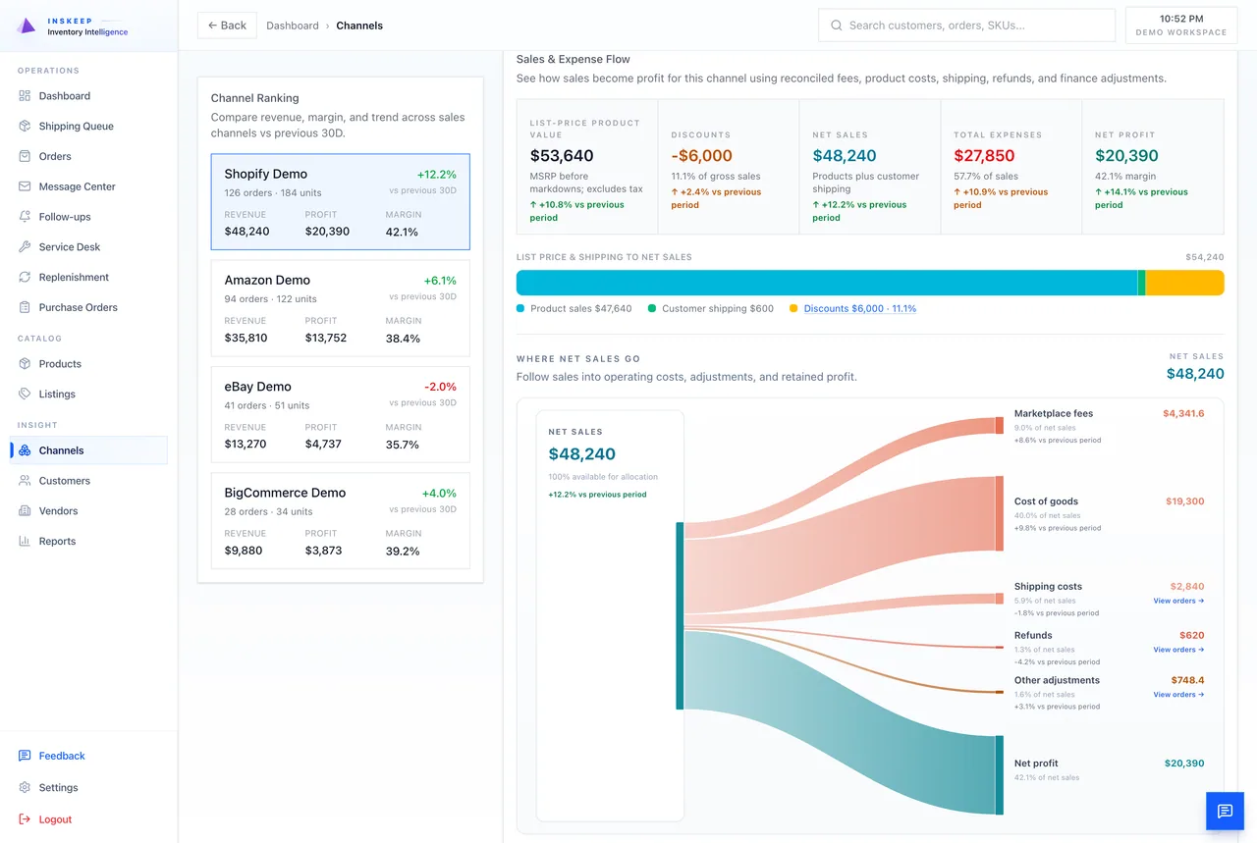
Task: Click the Logout arrow icon
Action: (x=25, y=819)
